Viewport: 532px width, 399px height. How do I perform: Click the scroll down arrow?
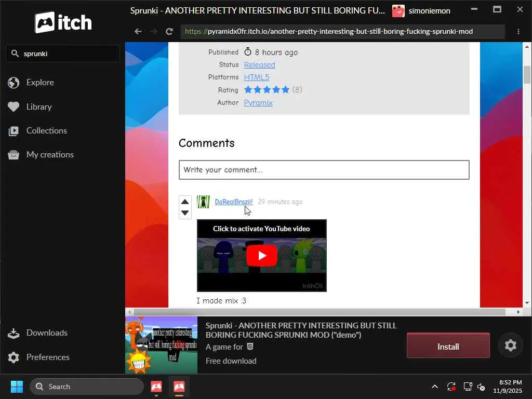pos(527,303)
